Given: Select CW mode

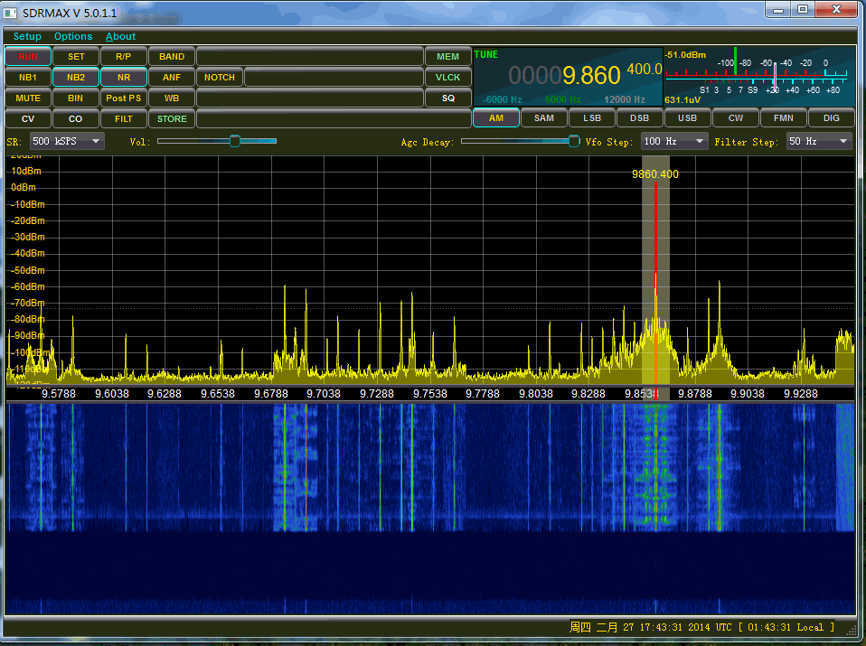Looking at the screenshot, I should [x=736, y=117].
